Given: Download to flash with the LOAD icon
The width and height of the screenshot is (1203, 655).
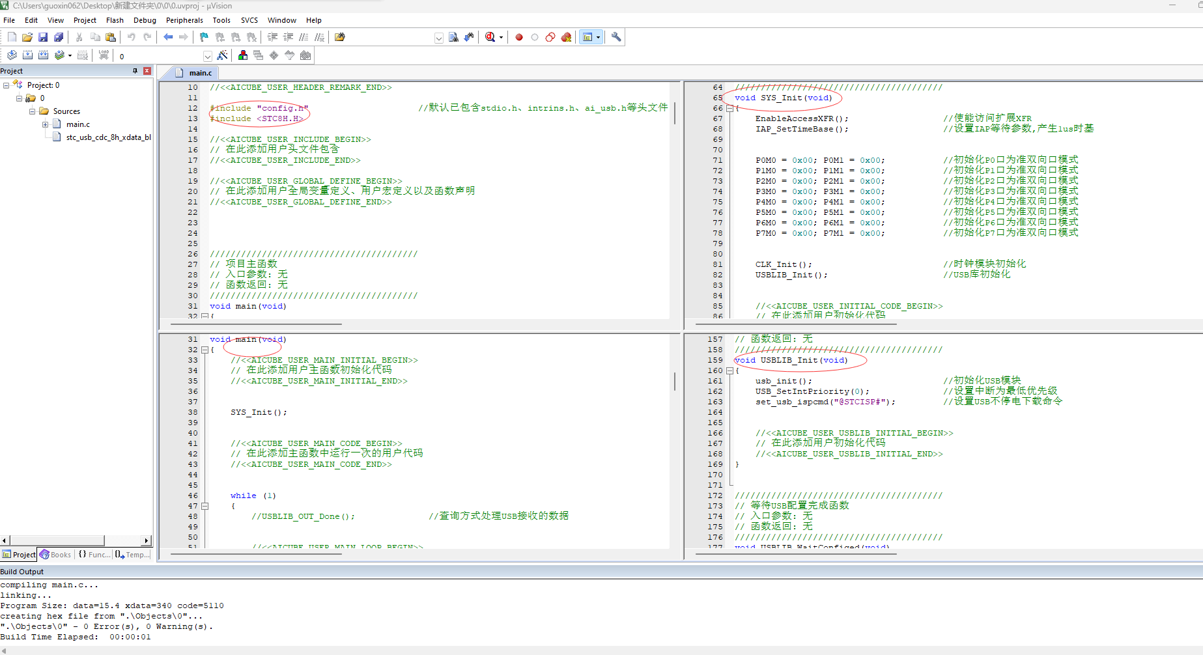Looking at the screenshot, I should pos(104,55).
